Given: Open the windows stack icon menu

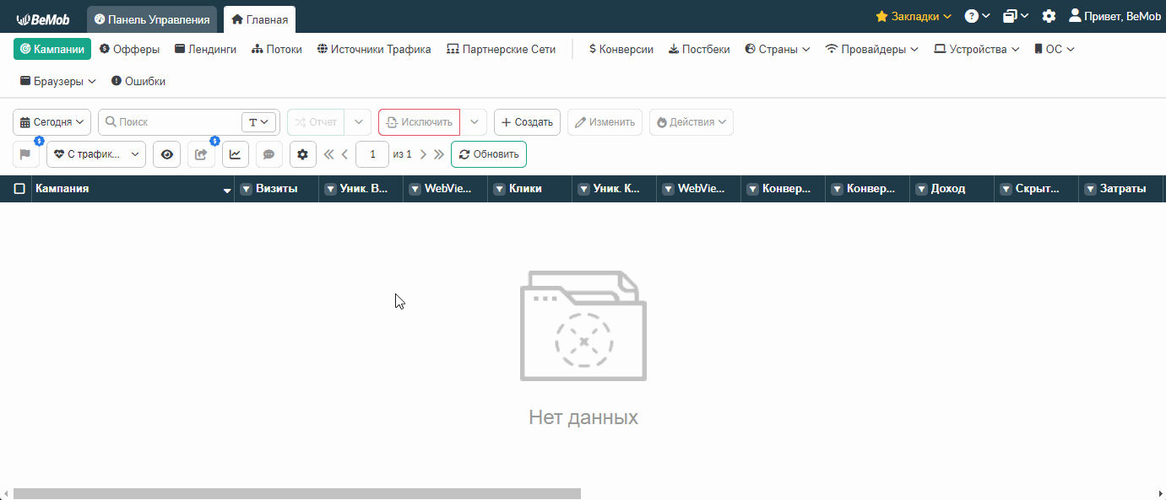Looking at the screenshot, I should point(1016,16).
